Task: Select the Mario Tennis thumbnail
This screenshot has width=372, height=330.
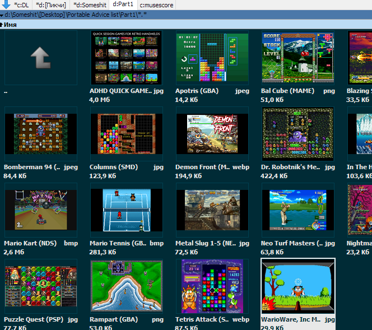Action: click(x=127, y=210)
